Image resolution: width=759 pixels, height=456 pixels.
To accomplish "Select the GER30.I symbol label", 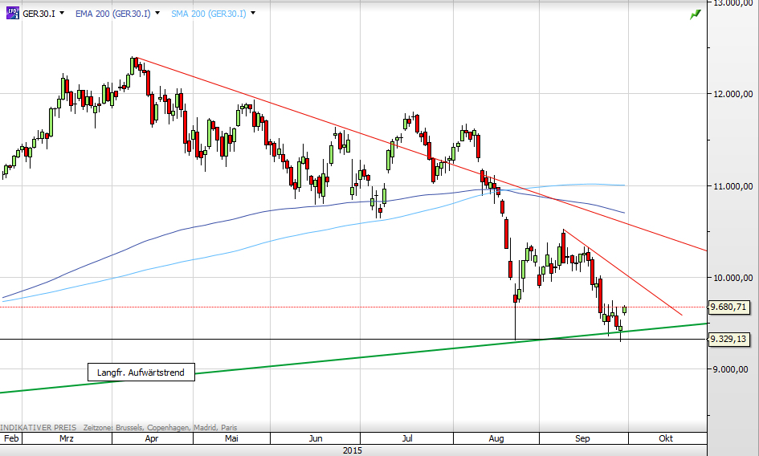I will click(x=39, y=14).
